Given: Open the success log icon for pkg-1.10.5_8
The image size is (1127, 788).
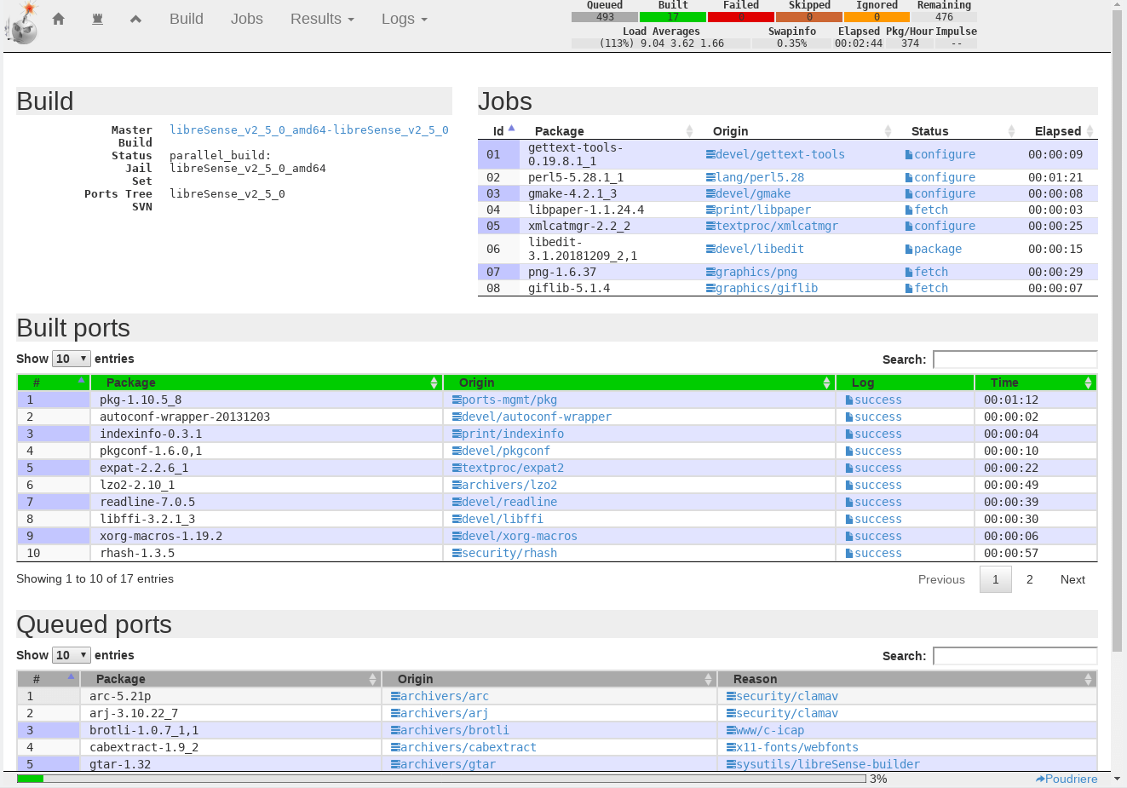Looking at the screenshot, I should [848, 400].
